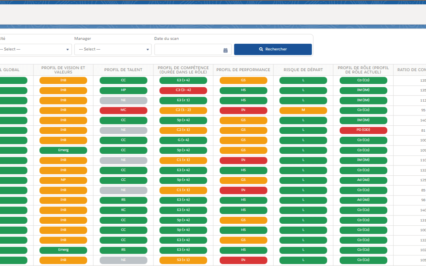Image resolution: width=426 pixels, height=266 pixels.
Task: Click the C2 (1 - 2) competence badge
Action: (183, 110)
